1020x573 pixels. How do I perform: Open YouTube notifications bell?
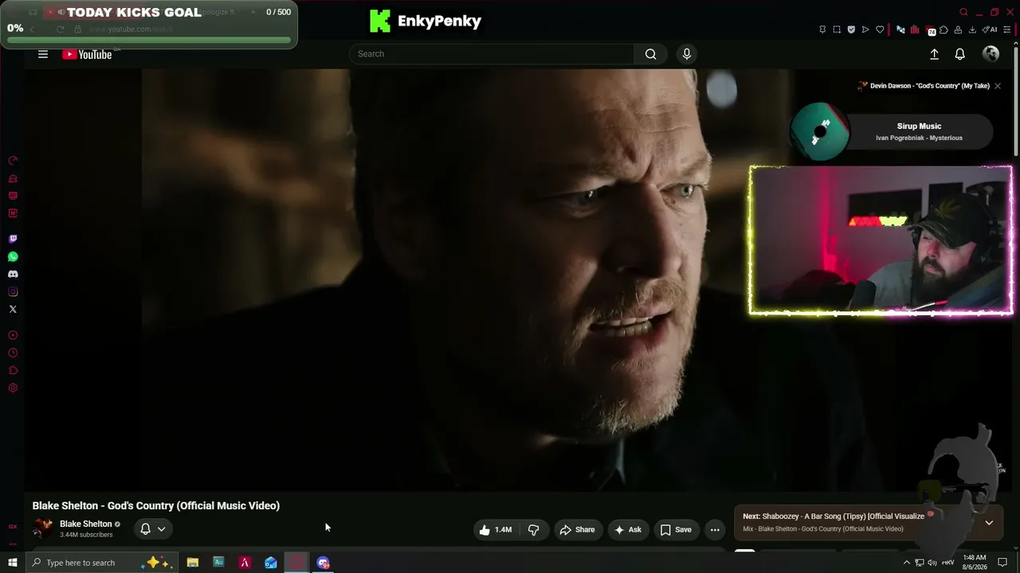click(x=960, y=54)
